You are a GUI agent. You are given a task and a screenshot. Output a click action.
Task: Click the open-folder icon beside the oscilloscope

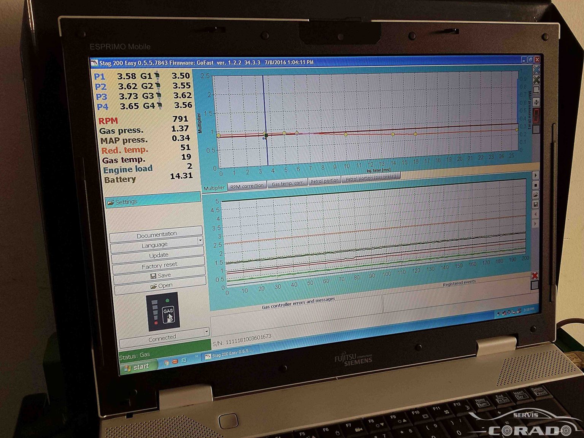[536, 195]
